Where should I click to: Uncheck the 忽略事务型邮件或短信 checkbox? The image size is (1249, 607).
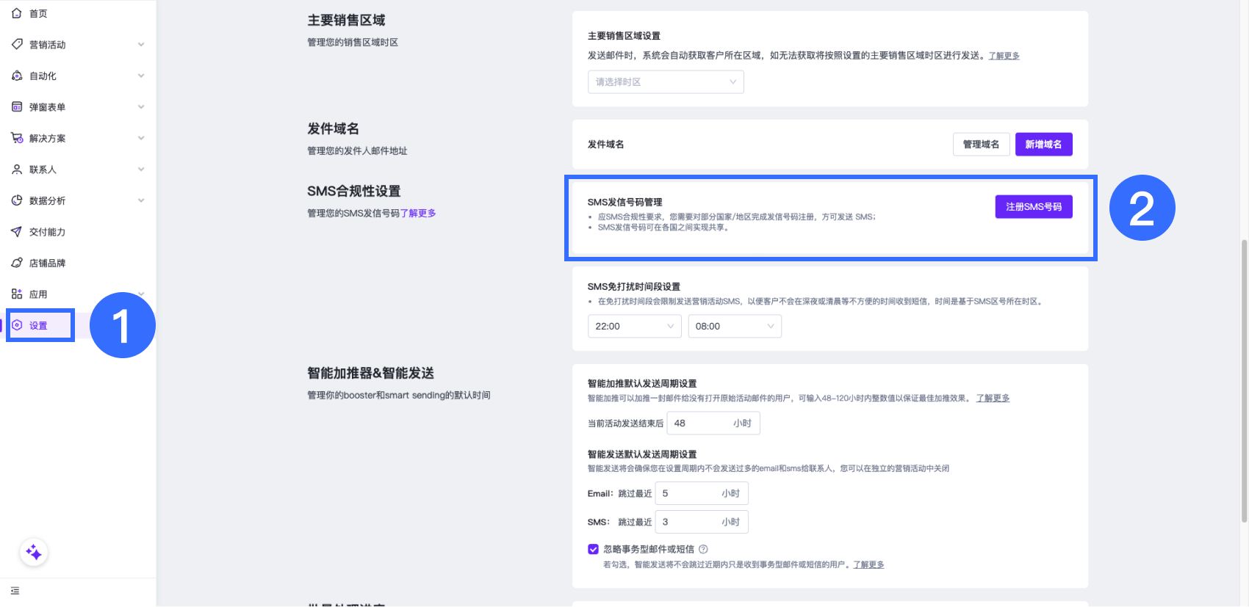(593, 549)
